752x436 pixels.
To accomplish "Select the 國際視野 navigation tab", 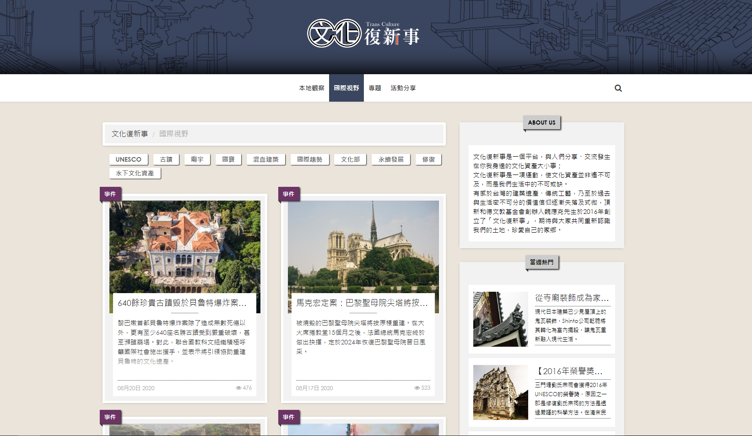I will (x=346, y=88).
